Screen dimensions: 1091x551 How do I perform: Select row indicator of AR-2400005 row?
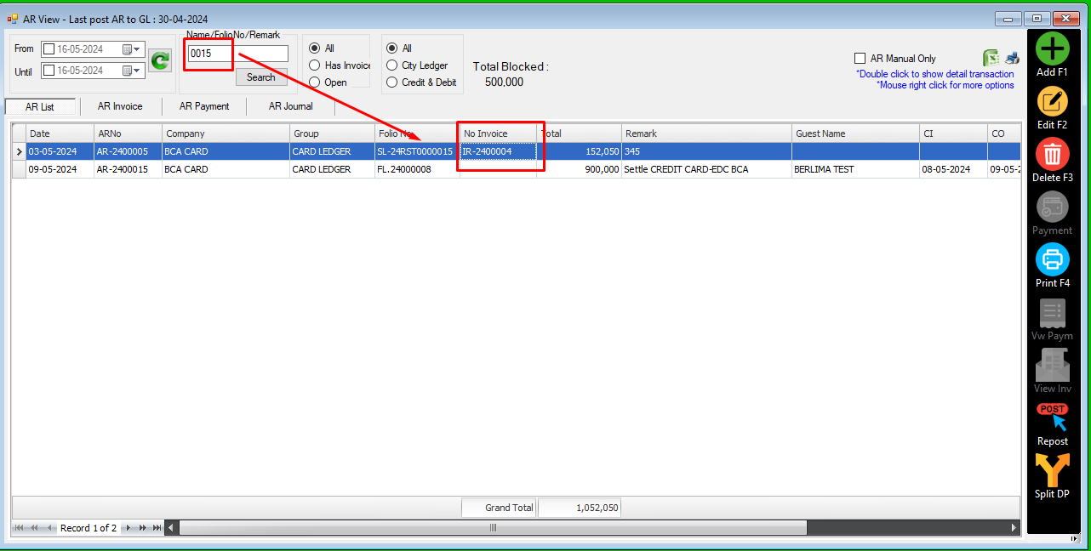(19, 151)
